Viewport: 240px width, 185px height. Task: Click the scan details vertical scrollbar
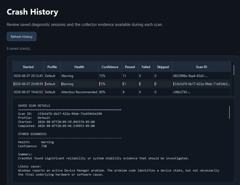229,112
